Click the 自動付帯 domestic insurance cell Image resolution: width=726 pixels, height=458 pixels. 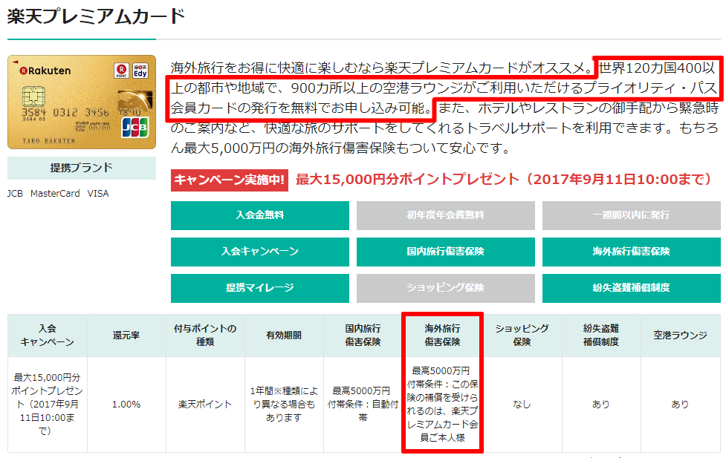[363, 405]
